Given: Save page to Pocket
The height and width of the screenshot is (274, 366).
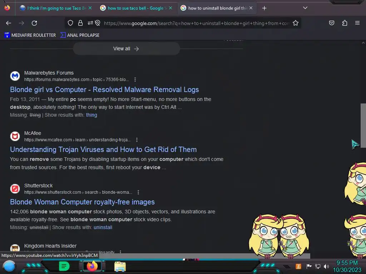Looking at the screenshot, I should tap(331, 23).
